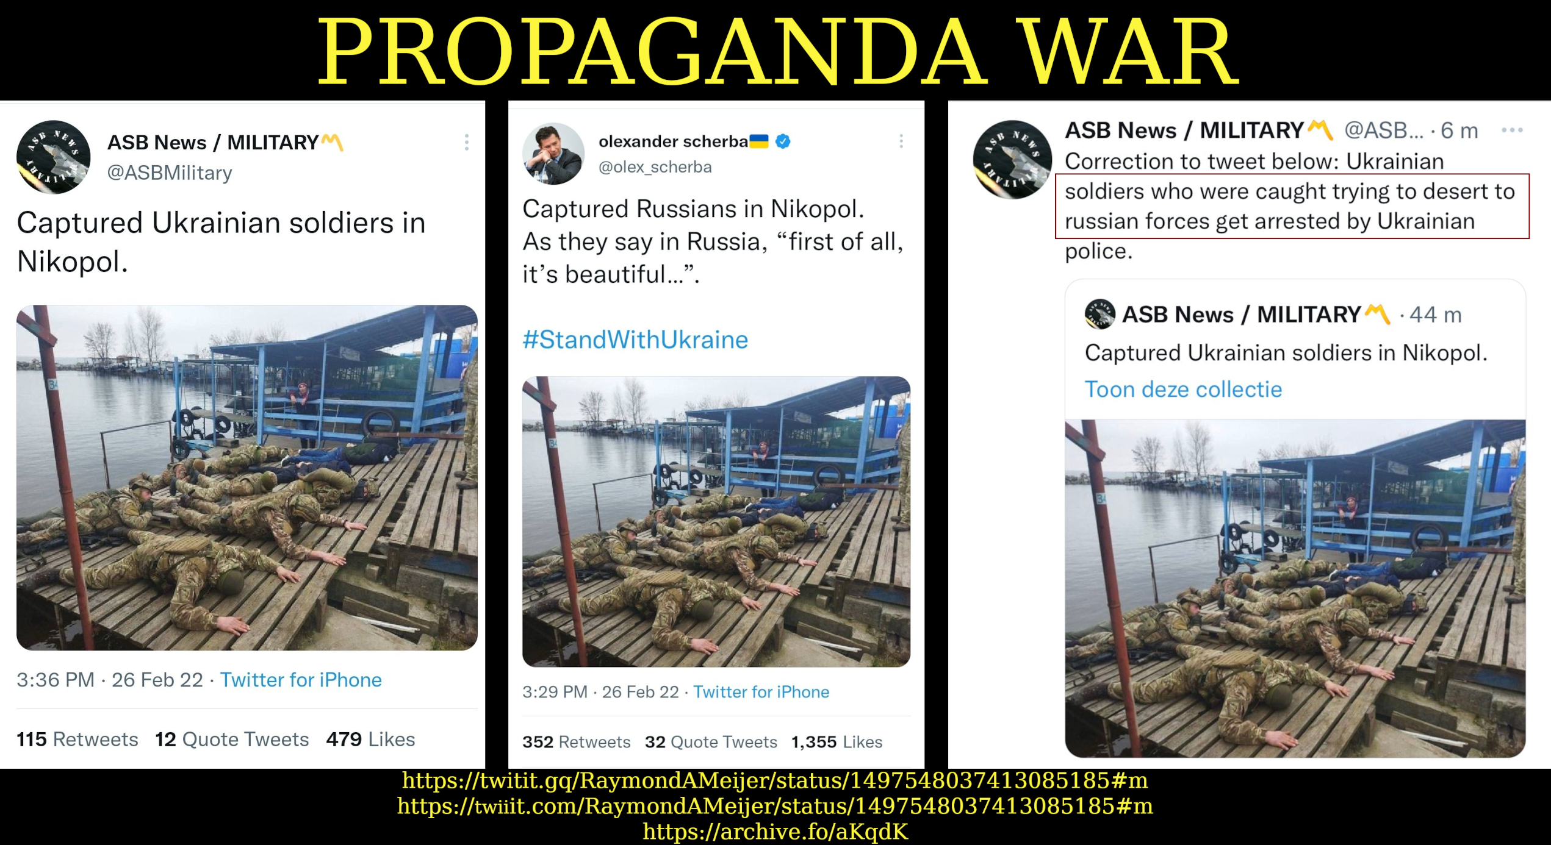The width and height of the screenshot is (1551, 845).
Task: Open the archive.fo/aKqdK link
Action: tap(775, 832)
